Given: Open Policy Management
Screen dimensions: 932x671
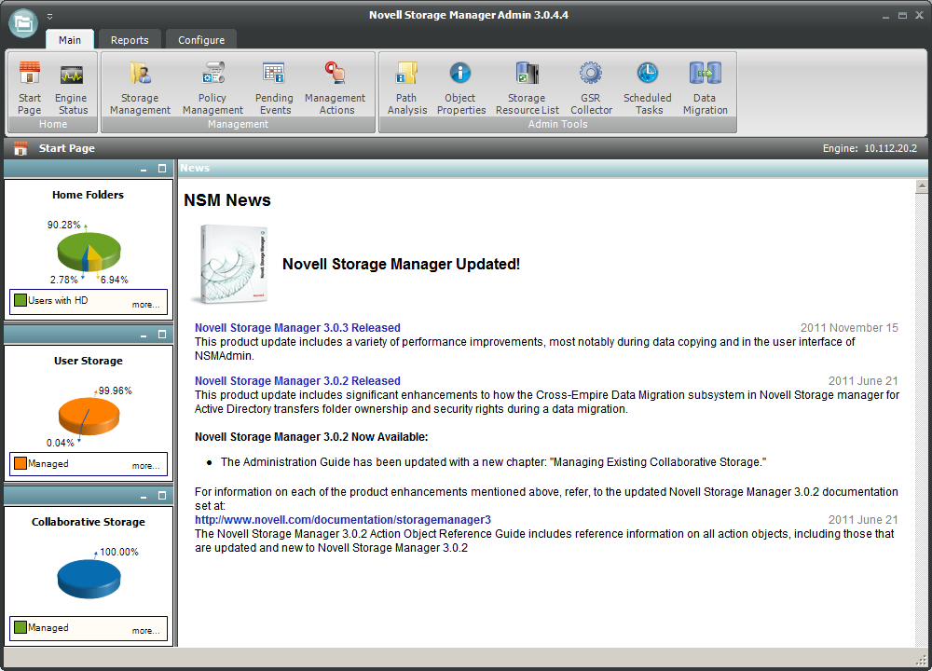Looking at the screenshot, I should pos(212,88).
